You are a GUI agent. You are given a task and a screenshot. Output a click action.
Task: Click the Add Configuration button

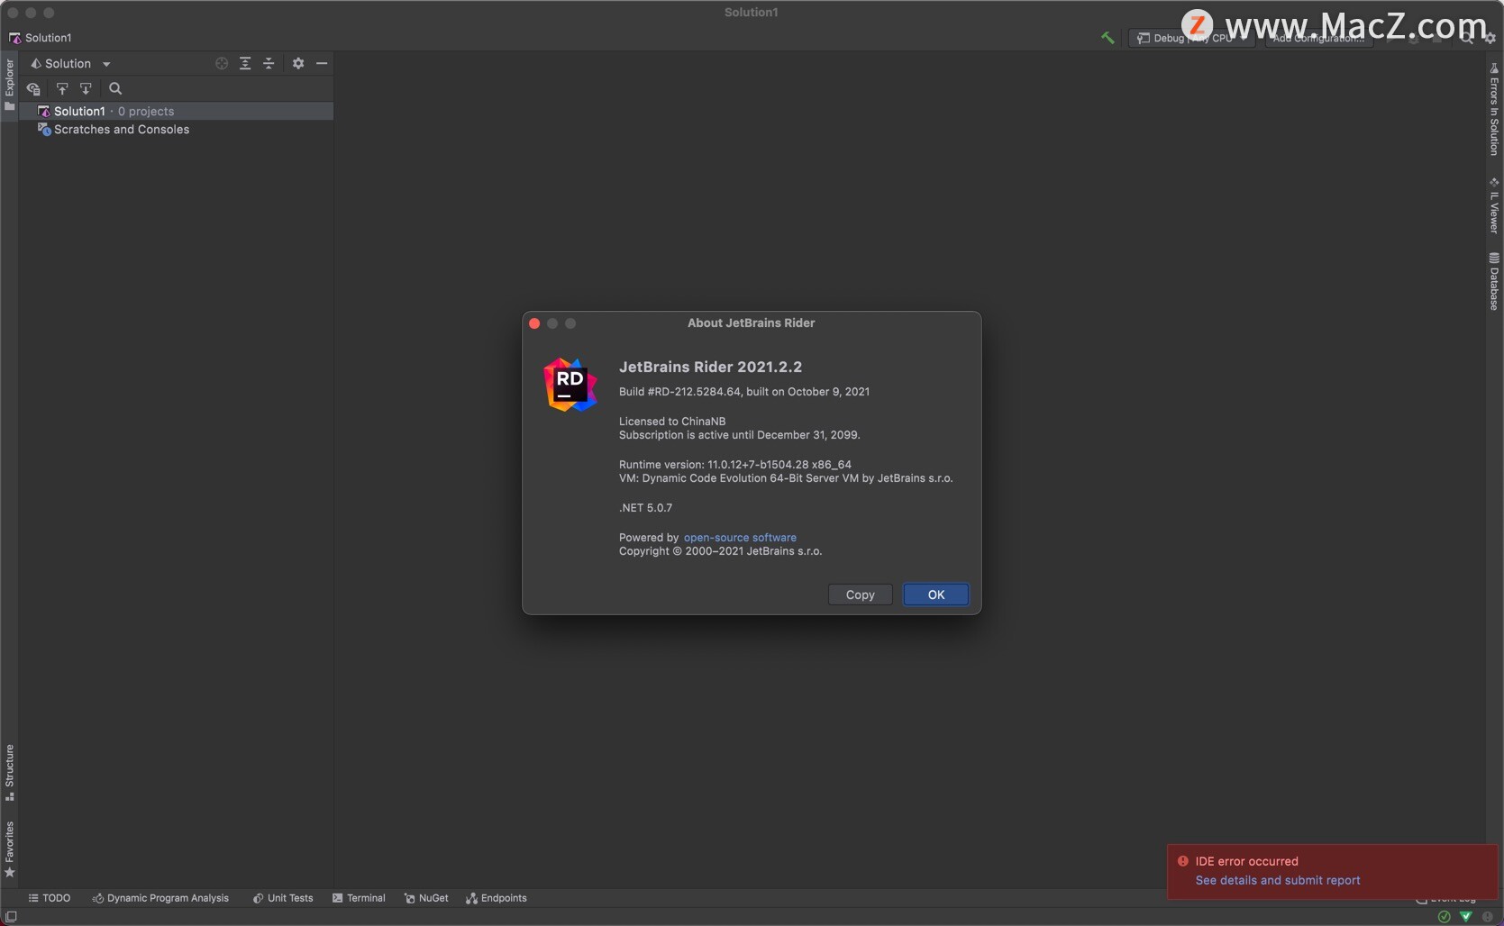[1318, 38]
